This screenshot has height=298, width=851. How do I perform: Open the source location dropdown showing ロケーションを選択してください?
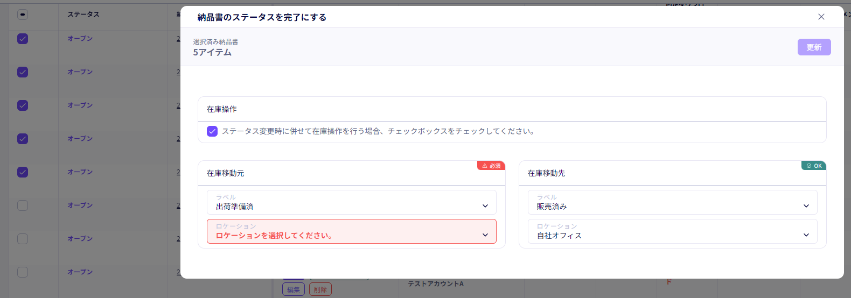351,231
